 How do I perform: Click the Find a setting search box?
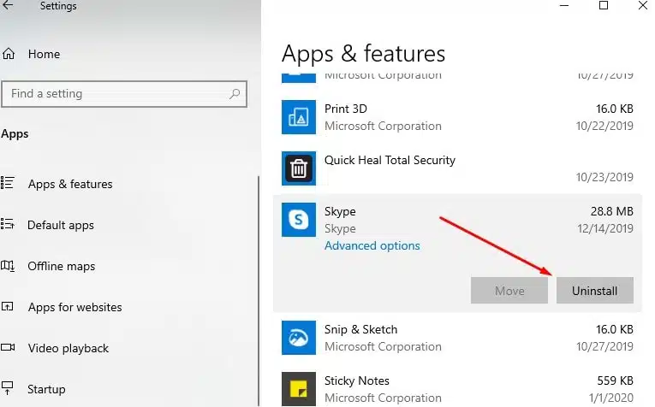click(x=124, y=94)
